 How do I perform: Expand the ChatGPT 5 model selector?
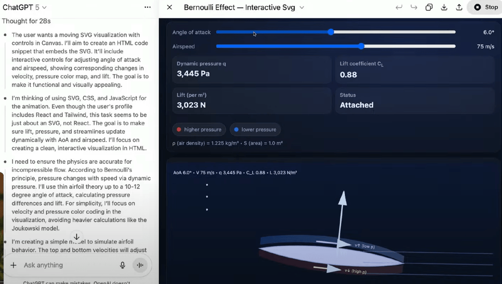[x=25, y=7]
